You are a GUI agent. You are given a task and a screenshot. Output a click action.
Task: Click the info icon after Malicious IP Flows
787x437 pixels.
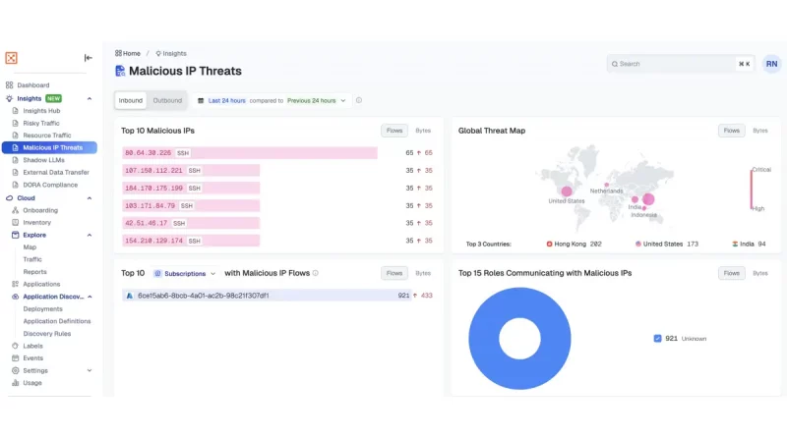click(315, 273)
